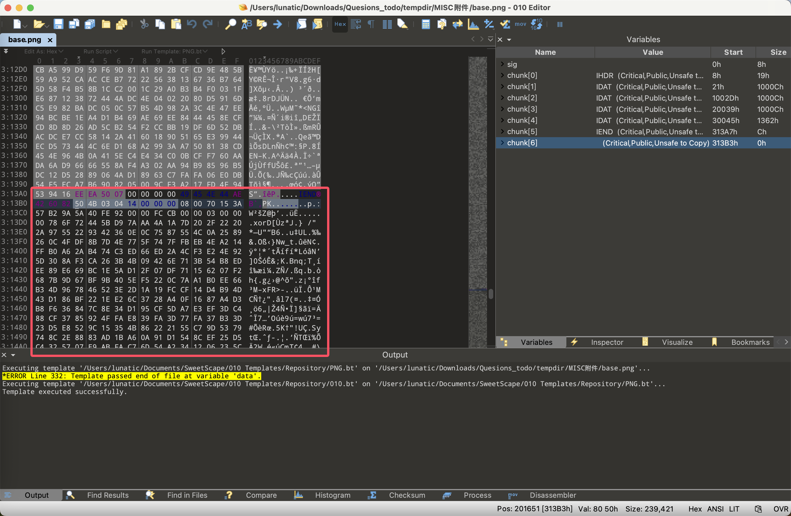
Task: Toggle Hex display format in status bar
Action: tap(695, 509)
